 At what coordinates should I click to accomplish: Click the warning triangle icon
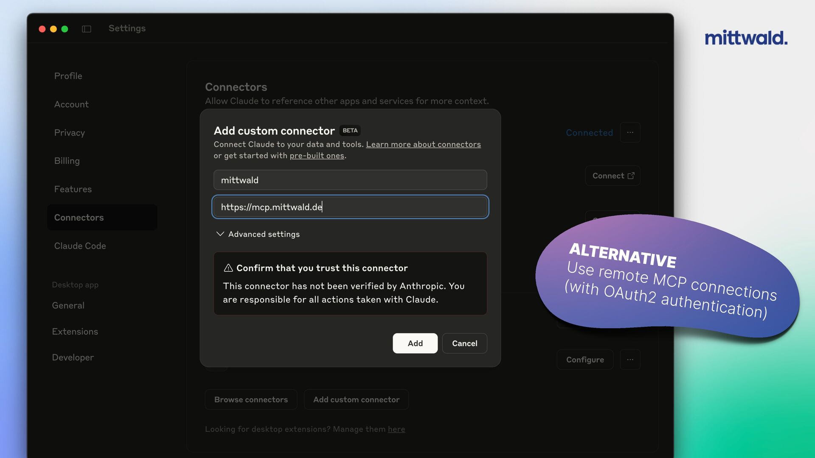pyautogui.click(x=228, y=268)
